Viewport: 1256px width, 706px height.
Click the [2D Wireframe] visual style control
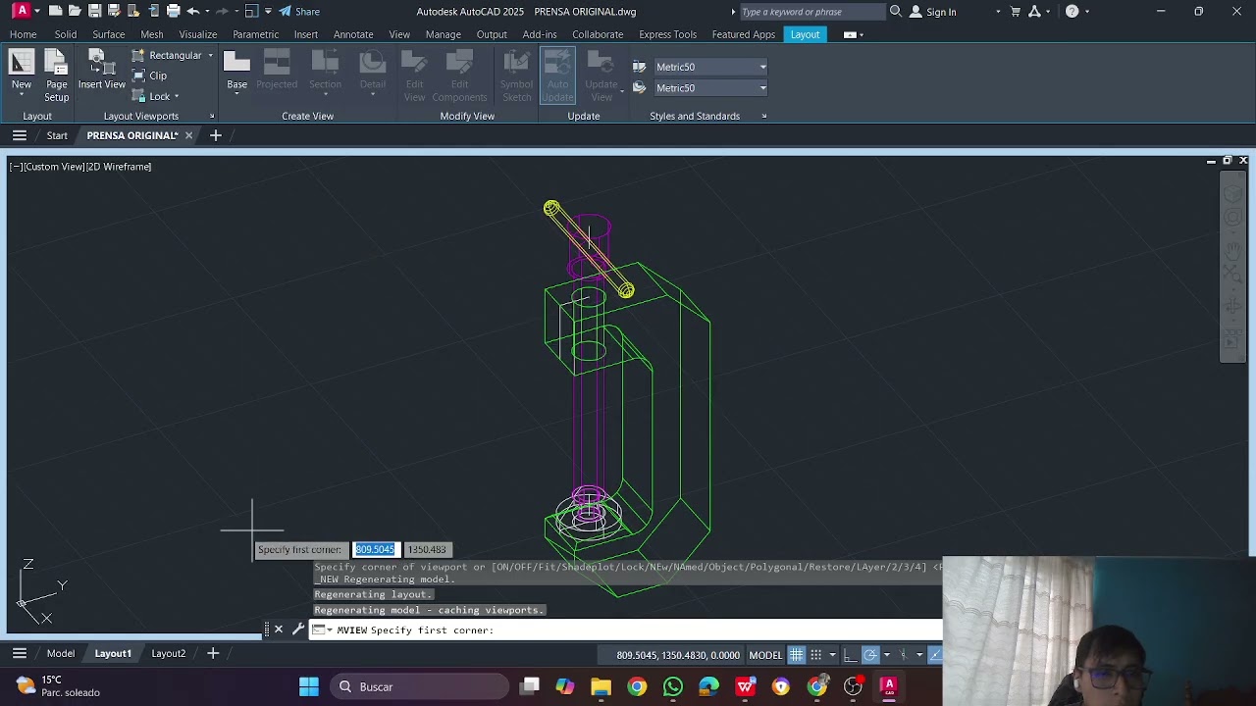[x=120, y=167]
